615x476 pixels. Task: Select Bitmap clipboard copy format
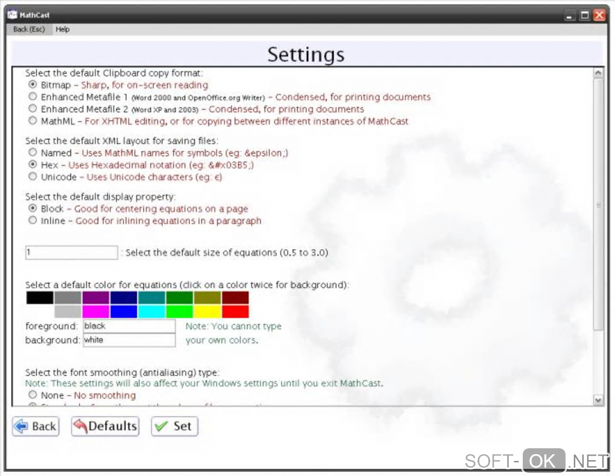(x=33, y=85)
